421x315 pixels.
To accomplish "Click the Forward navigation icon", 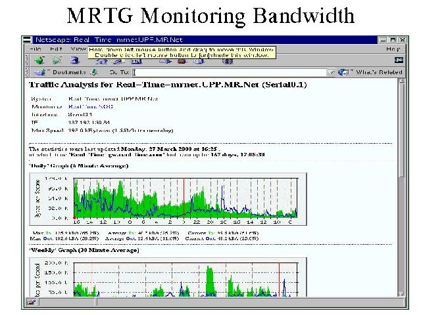I will tap(57, 60).
